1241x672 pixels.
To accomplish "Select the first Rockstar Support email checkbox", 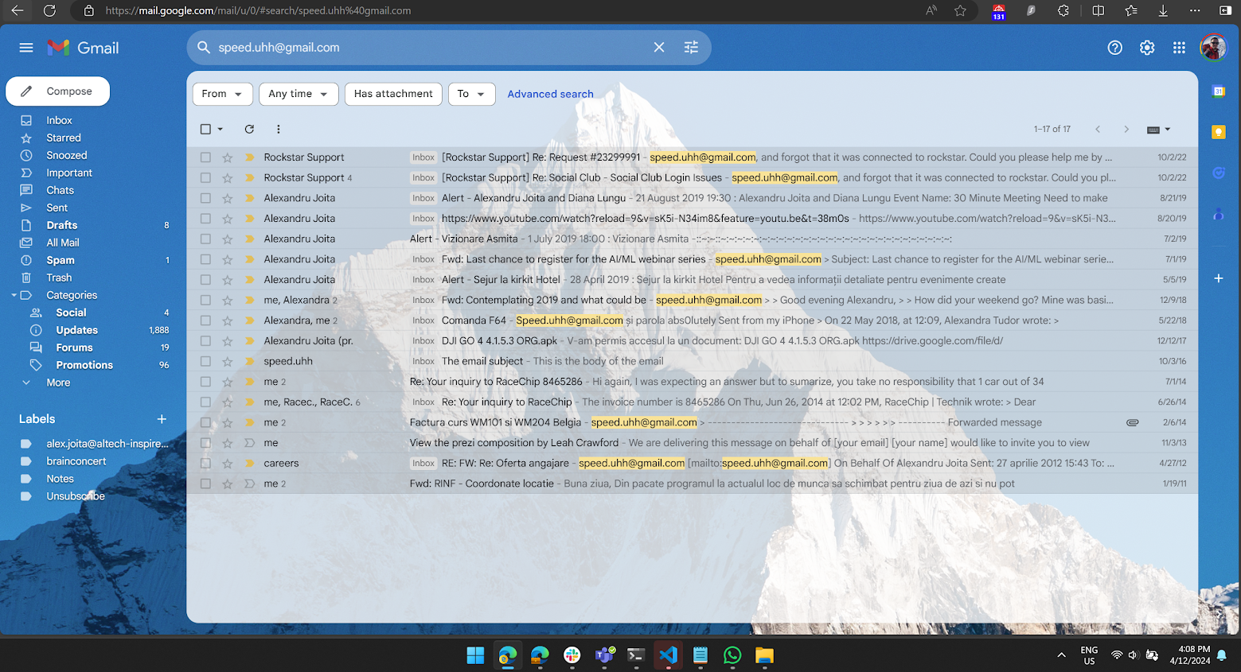I will [206, 157].
